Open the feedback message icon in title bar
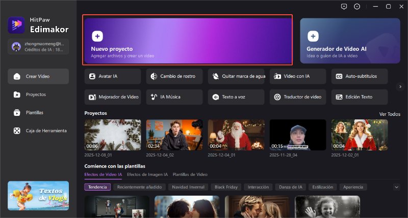 tap(344, 7)
